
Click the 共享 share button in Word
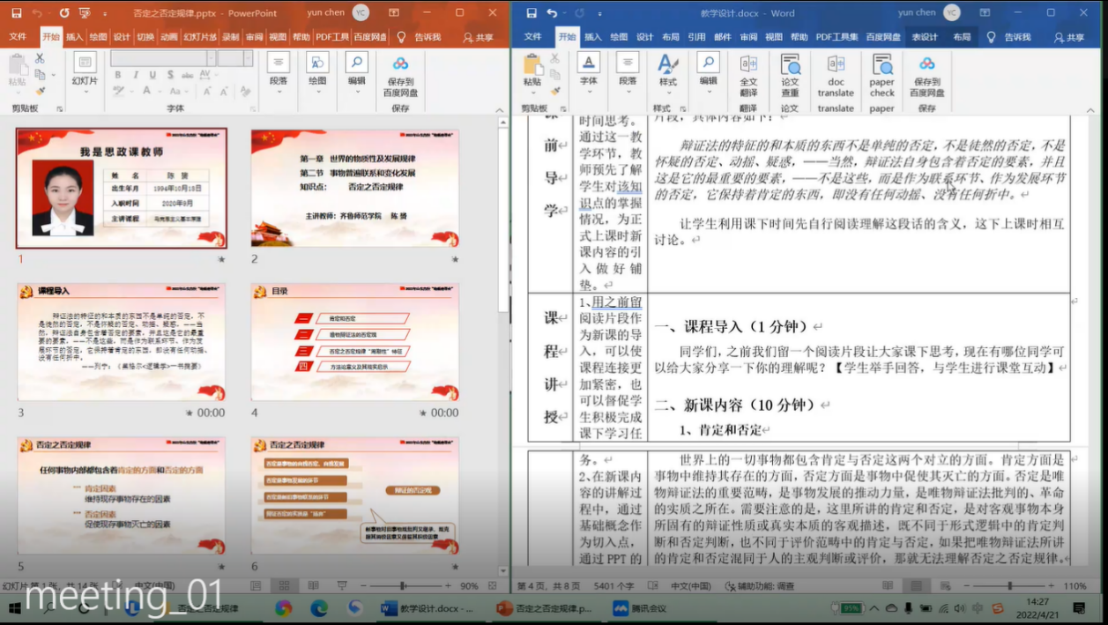coord(1069,37)
